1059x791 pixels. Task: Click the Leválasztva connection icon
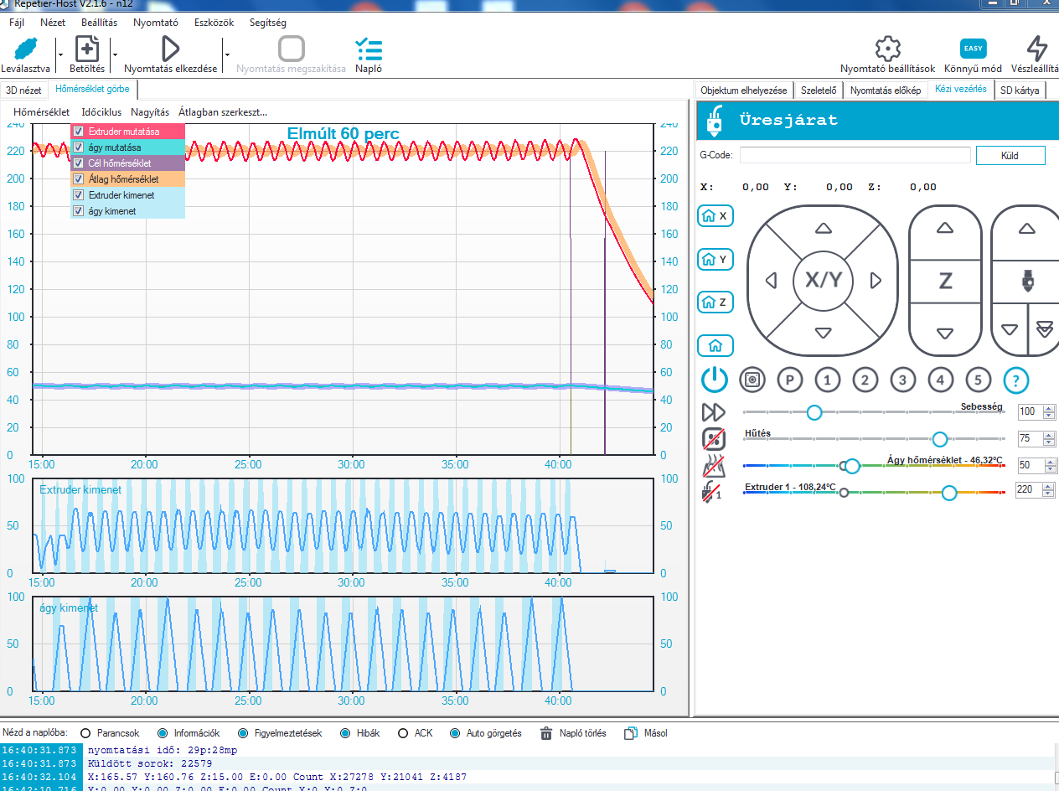(x=25, y=49)
